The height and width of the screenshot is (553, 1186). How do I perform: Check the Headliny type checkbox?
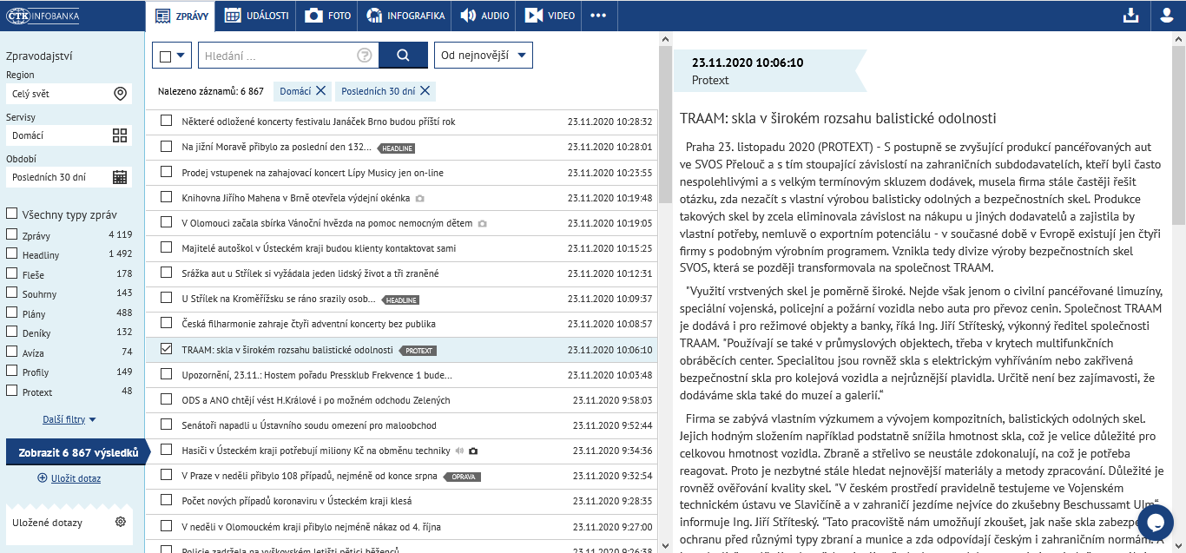(x=12, y=253)
